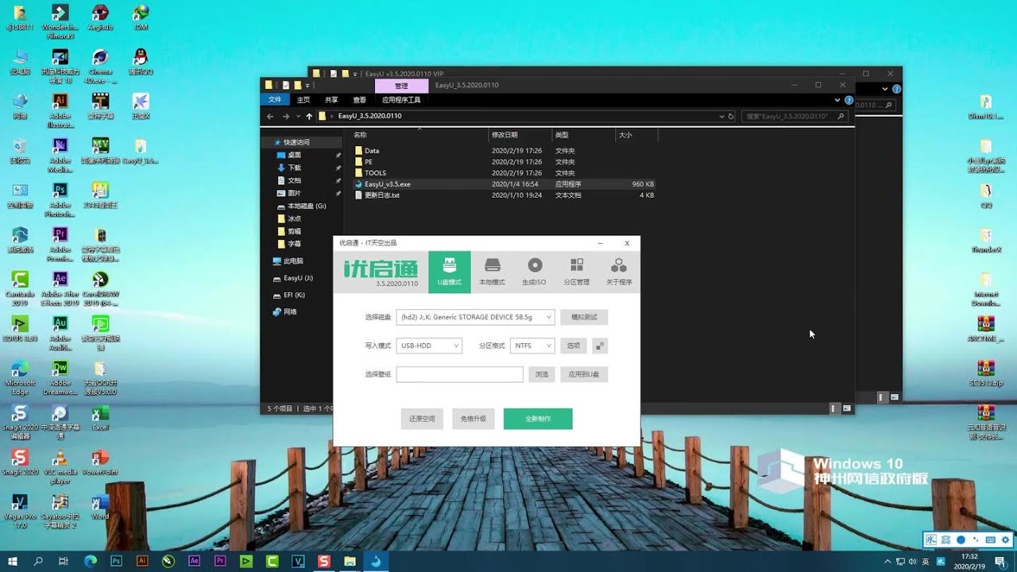Click the taskbar search icon
The image size is (1017, 572).
click(x=39, y=561)
